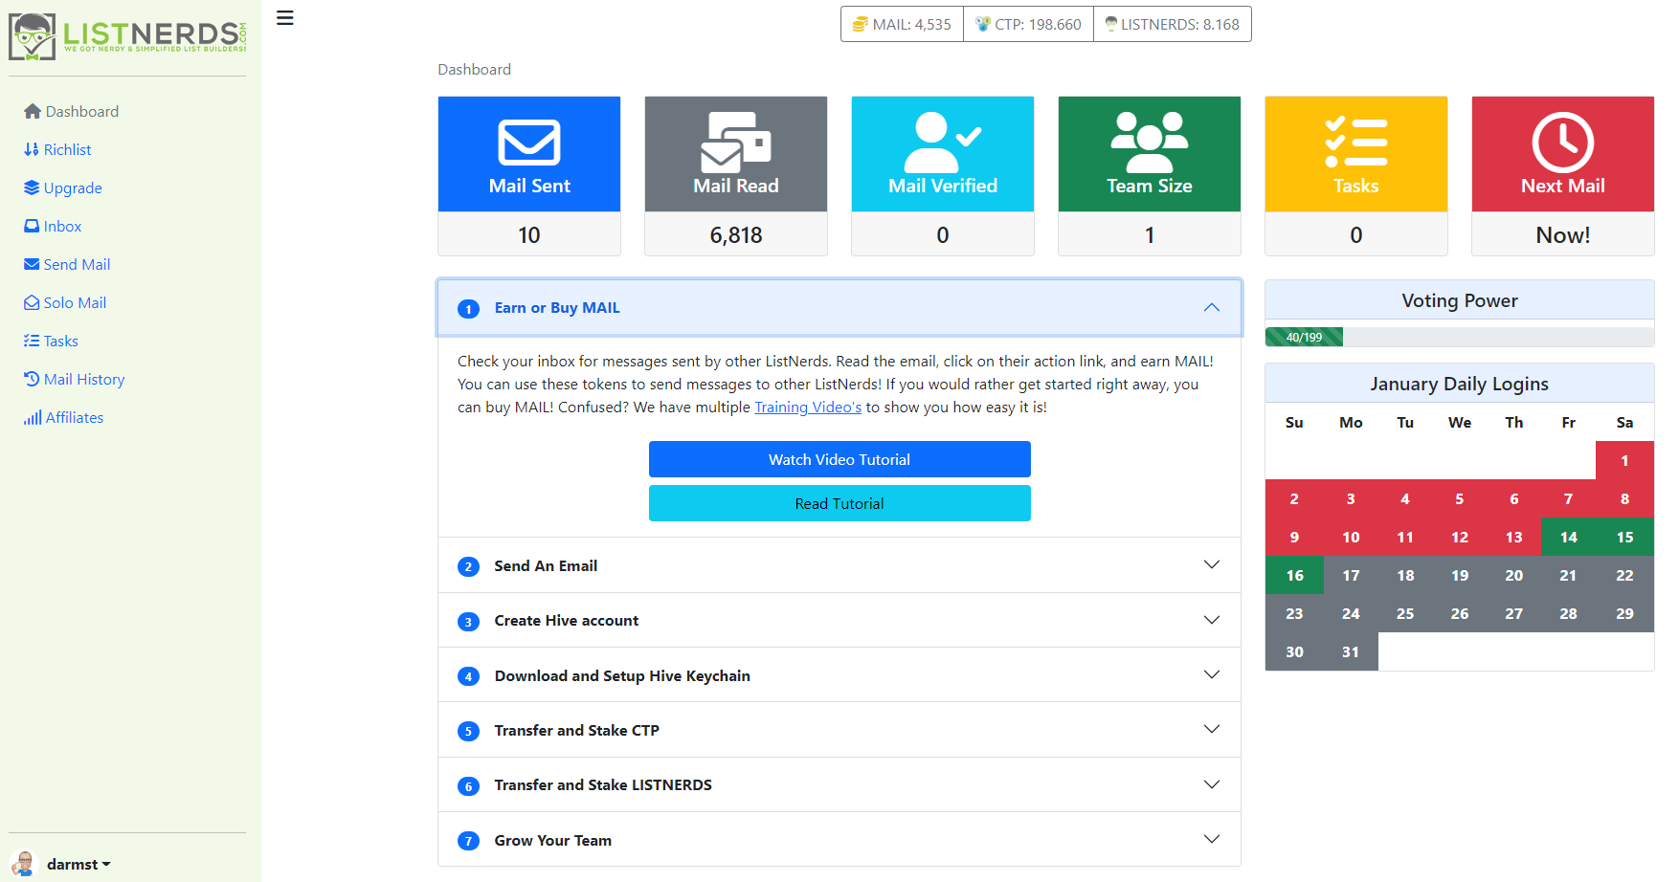This screenshot has width=1679, height=882.
Task: Click the Voting Power progress bar
Action: [x=1460, y=337]
